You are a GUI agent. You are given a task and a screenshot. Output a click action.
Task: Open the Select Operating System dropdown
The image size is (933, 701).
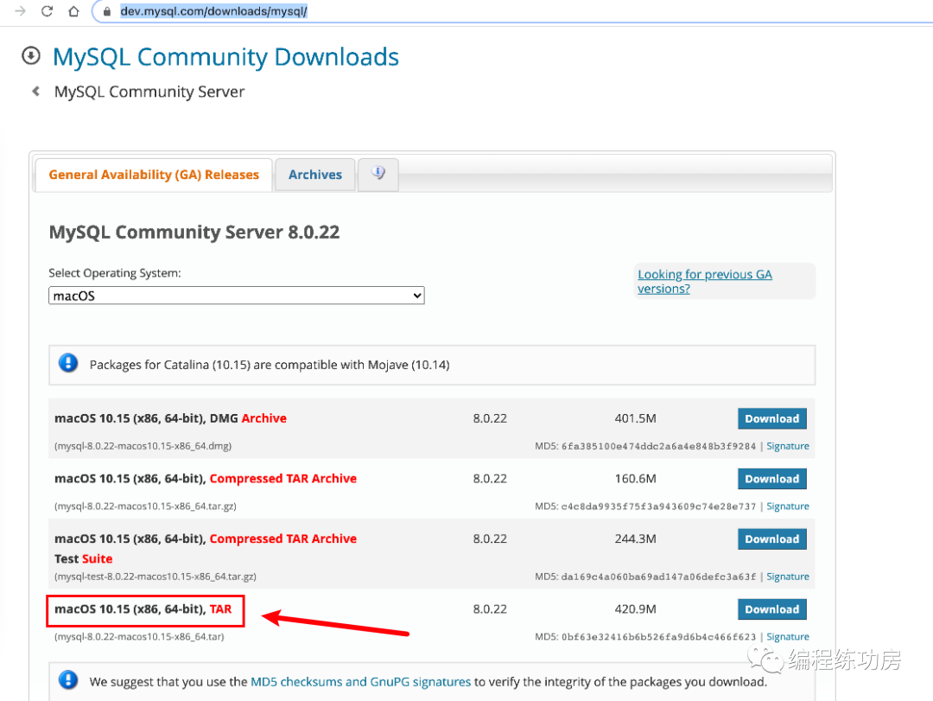tap(236, 296)
